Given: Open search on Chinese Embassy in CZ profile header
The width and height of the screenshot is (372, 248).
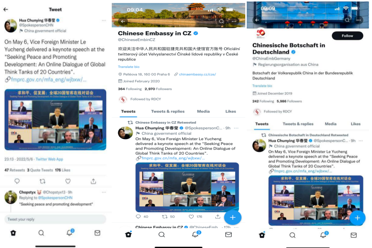Looking at the screenshot, I should (x=221, y=21).
